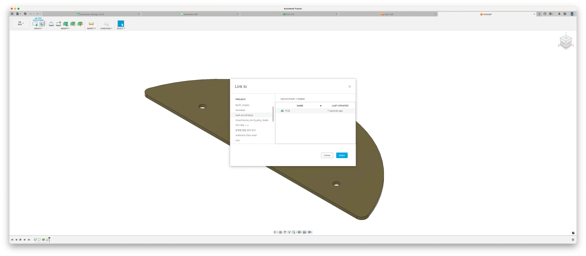This screenshot has height=256, width=586.
Task: Click the green PCB feature in timeline
Action: (x=43, y=240)
